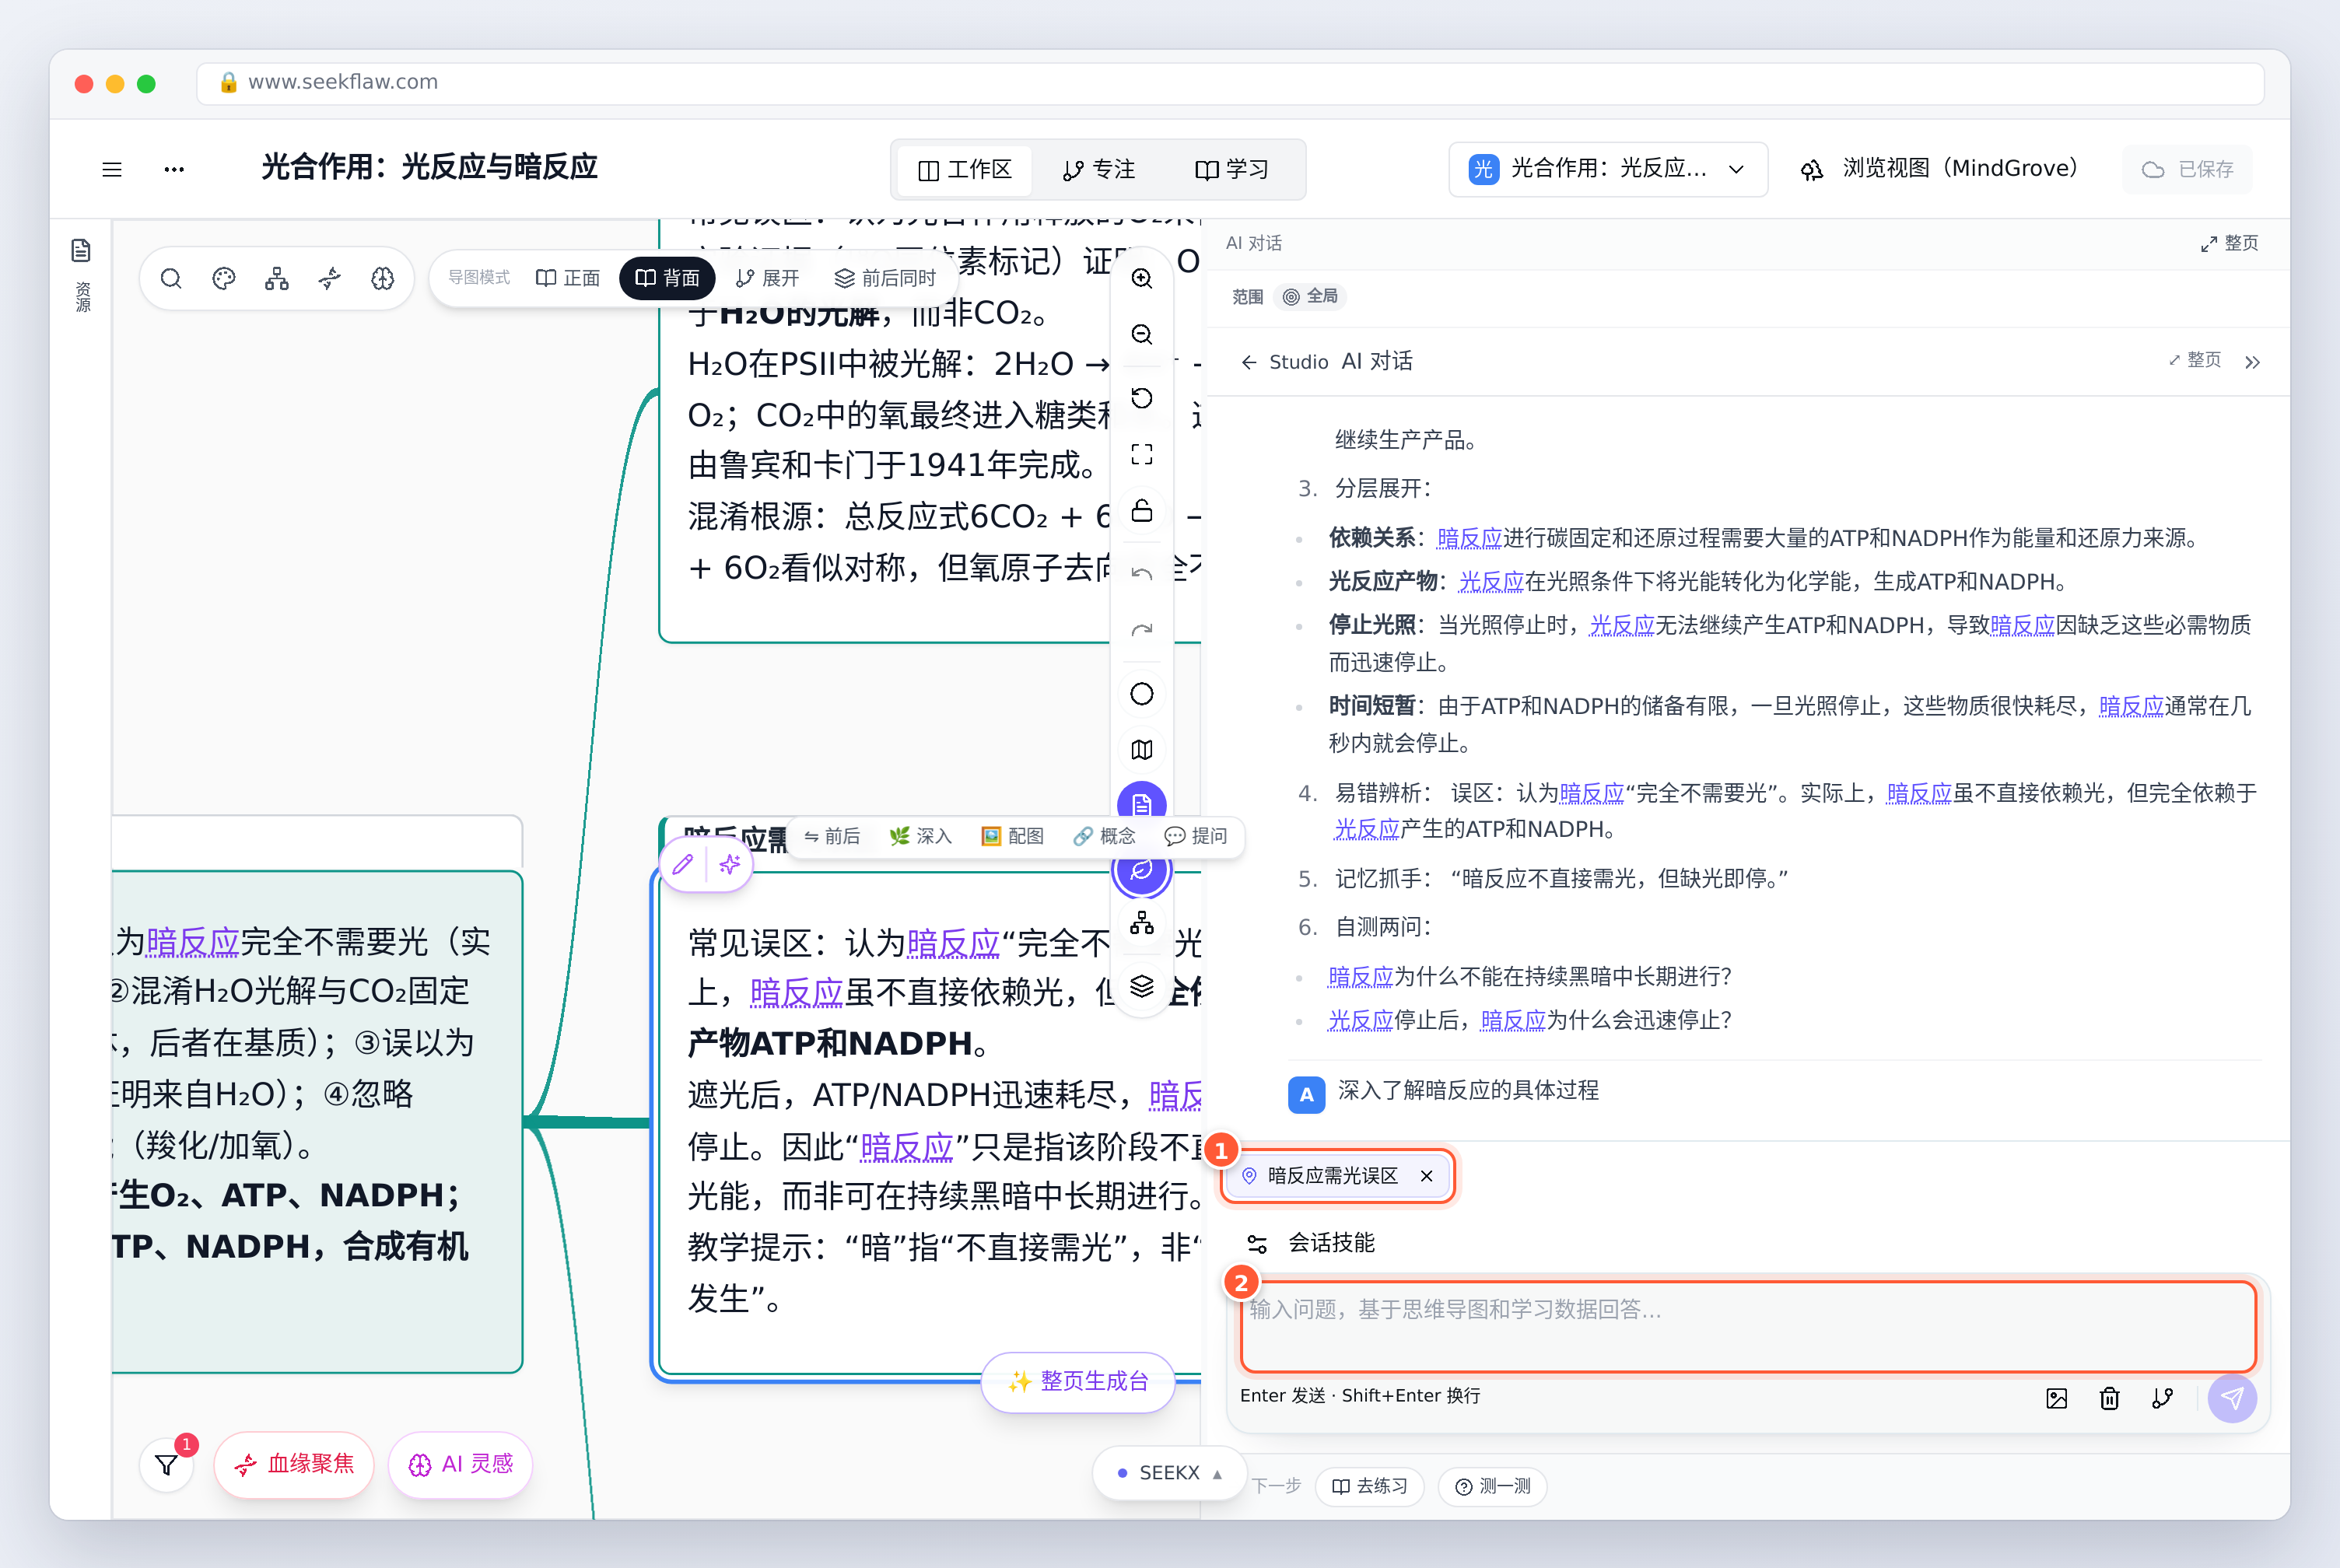Zoom out on the canvas
This screenshot has width=2340, height=1568.
coord(1142,334)
